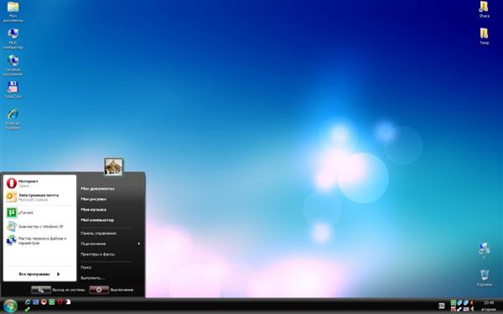
Task: Open µTorrent from the Start menu
Action: (39, 213)
